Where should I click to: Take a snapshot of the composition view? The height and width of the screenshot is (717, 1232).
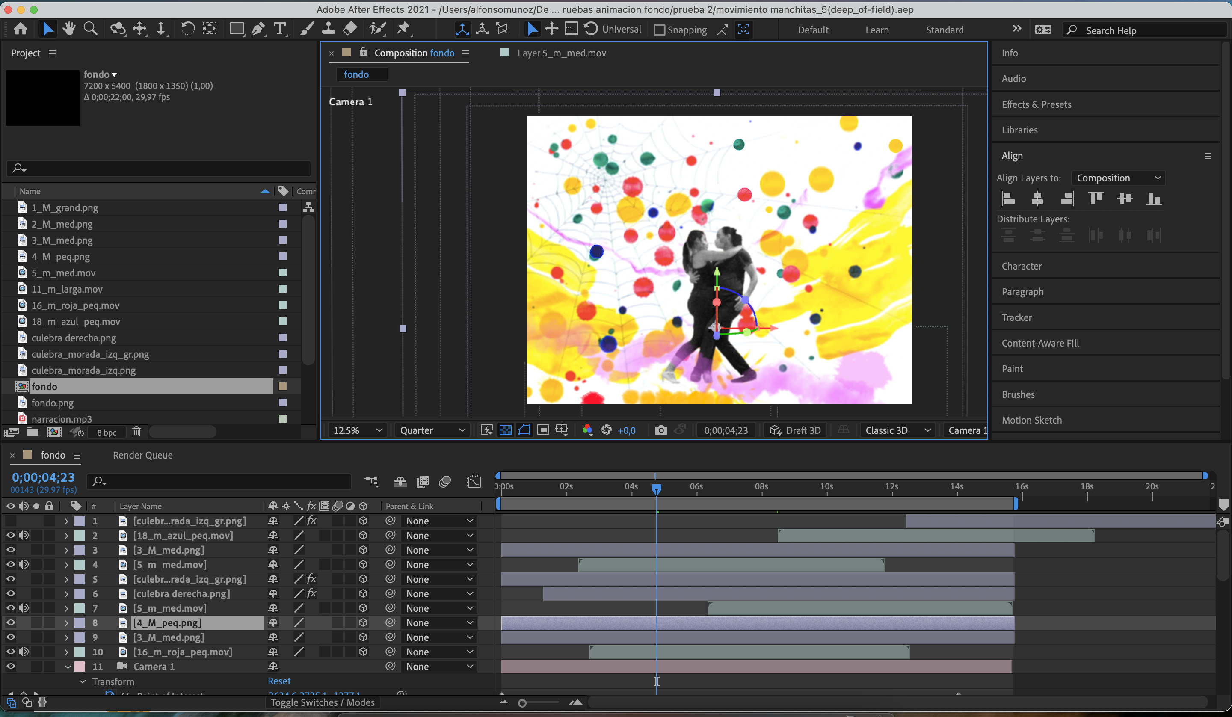[x=660, y=430]
